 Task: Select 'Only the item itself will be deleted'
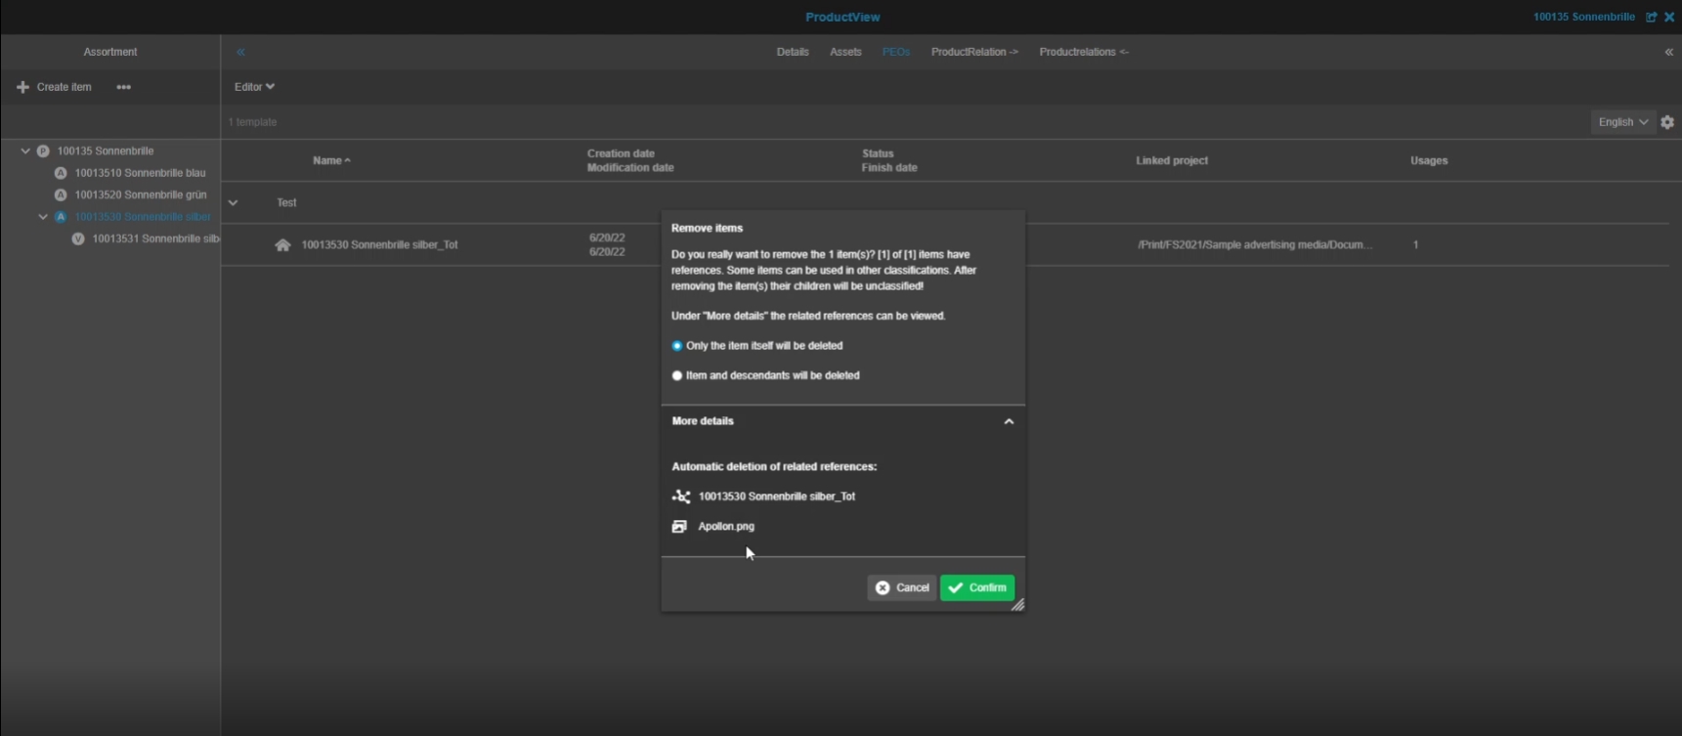[677, 346]
